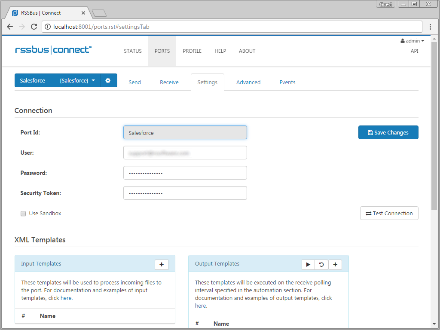This screenshot has width=440, height=330.
Task: Click the Output Templates panel title
Action: [217, 264]
